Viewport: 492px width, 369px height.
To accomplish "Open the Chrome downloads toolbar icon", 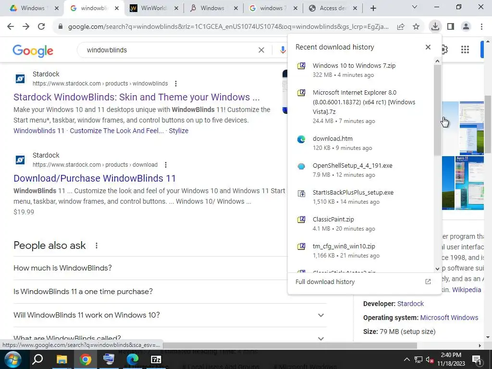I will pyautogui.click(x=435, y=26).
